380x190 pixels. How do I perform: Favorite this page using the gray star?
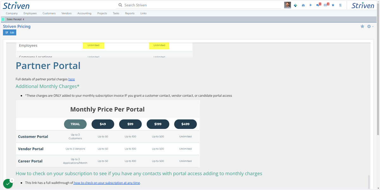pos(362,27)
